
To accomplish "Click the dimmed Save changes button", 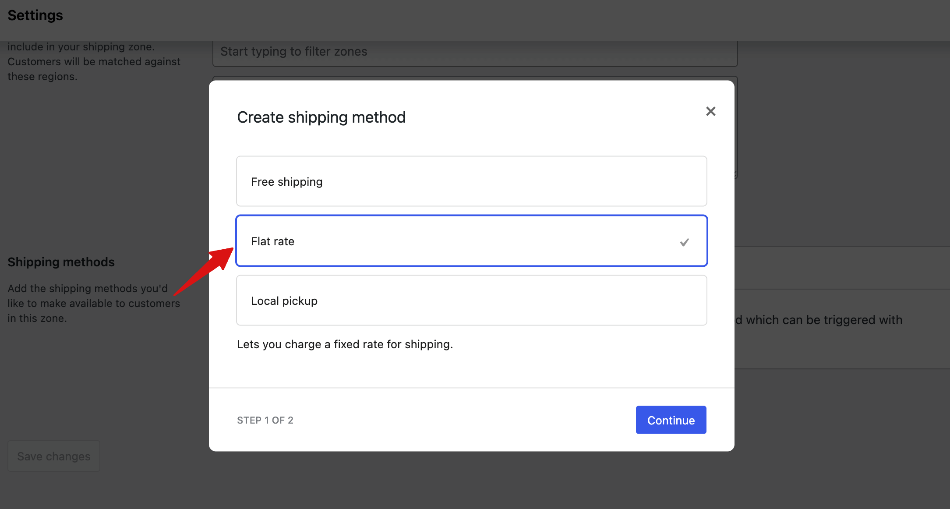I will pos(54,456).
